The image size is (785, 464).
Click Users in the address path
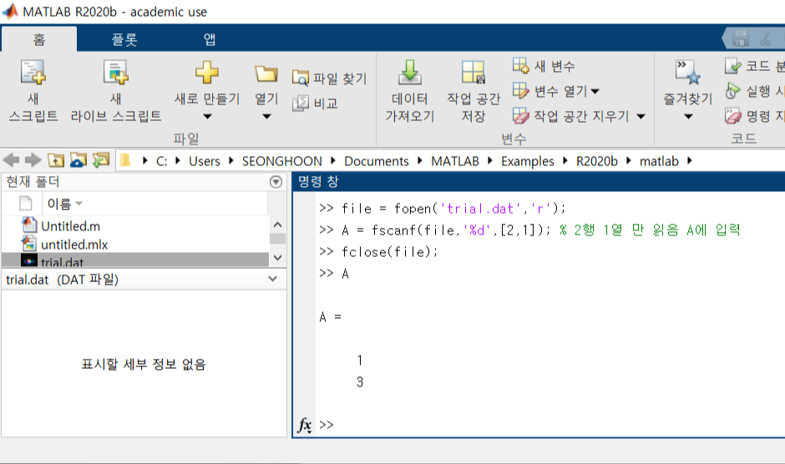coord(205,161)
